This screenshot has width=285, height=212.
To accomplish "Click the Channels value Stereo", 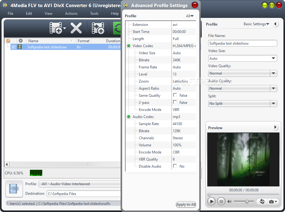I will tap(178, 138).
